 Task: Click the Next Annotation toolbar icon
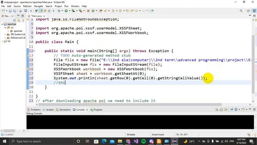tap(113, 11)
